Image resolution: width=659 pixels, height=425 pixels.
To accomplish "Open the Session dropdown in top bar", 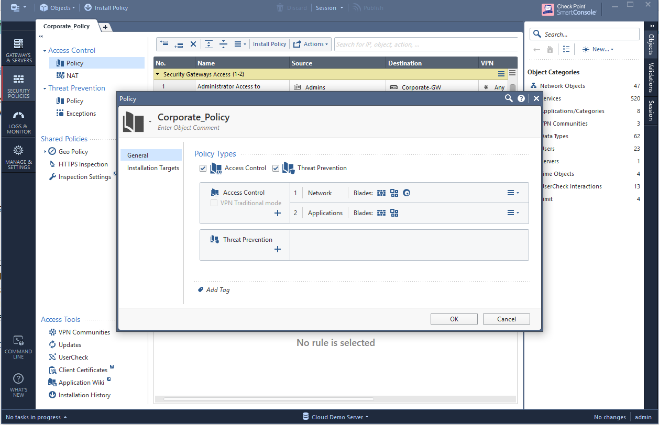I will point(330,8).
